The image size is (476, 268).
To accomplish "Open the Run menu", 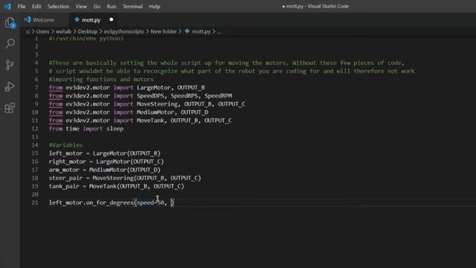I will pyautogui.click(x=112, y=7).
